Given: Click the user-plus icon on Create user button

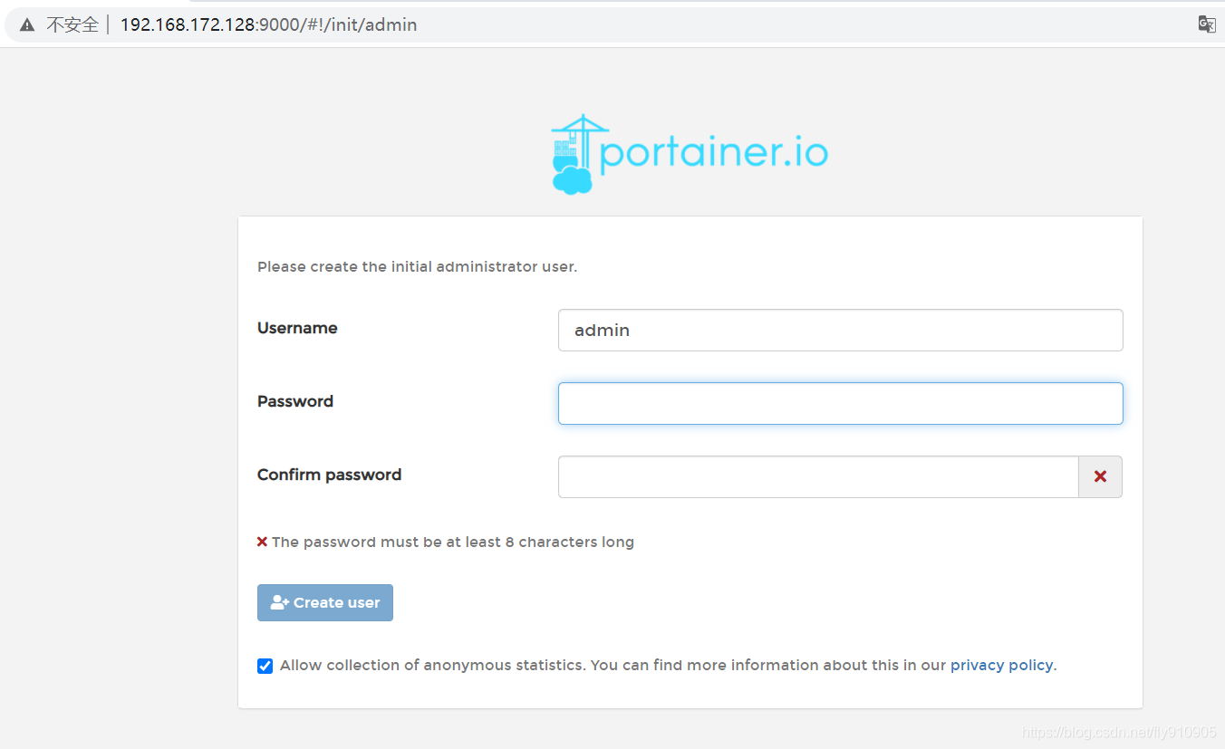Looking at the screenshot, I should 280,601.
